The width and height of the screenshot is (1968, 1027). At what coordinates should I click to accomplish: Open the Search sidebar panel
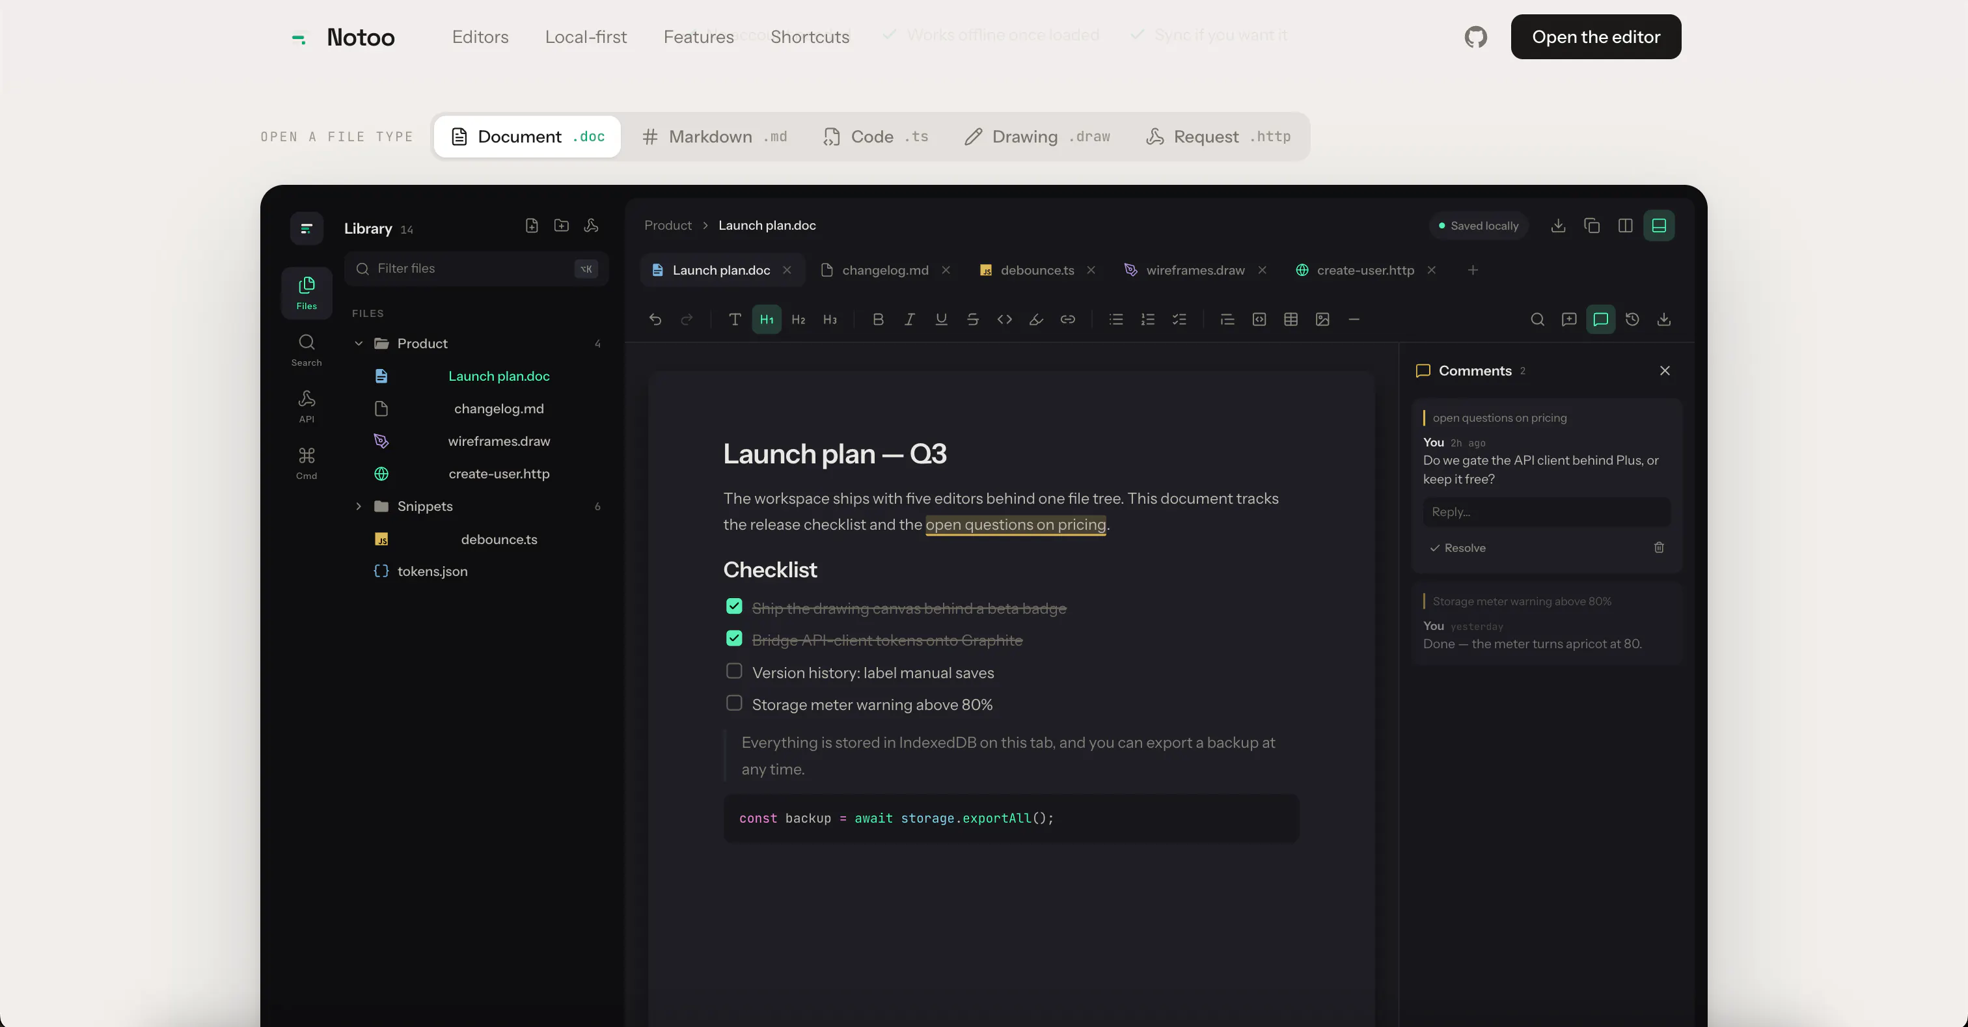307,350
